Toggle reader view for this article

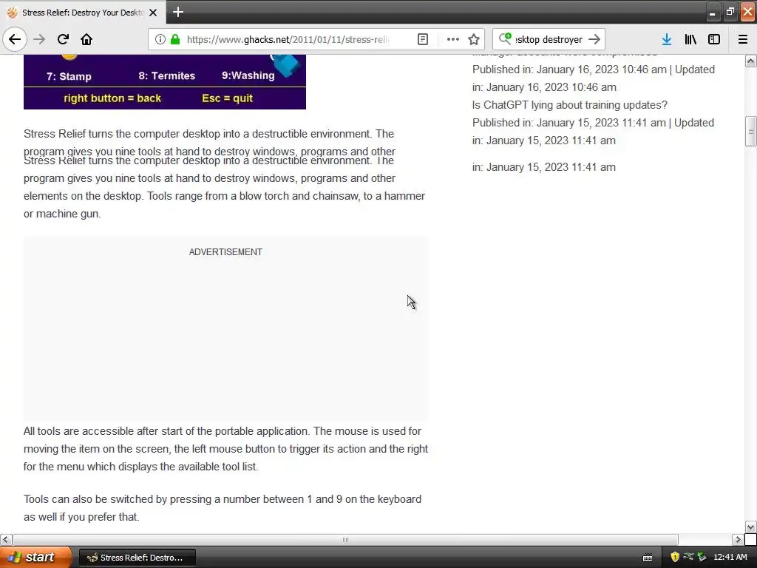coord(422,39)
